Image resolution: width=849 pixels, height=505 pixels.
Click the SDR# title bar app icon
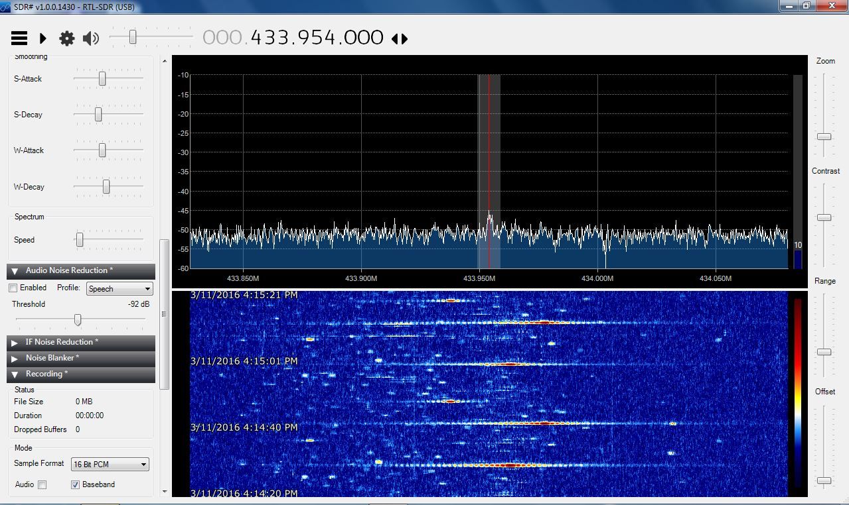[x=6, y=6]
